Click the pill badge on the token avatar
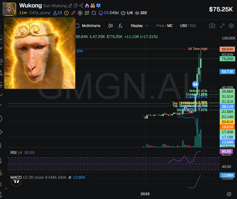237x199 pixels. coord(14,14)
